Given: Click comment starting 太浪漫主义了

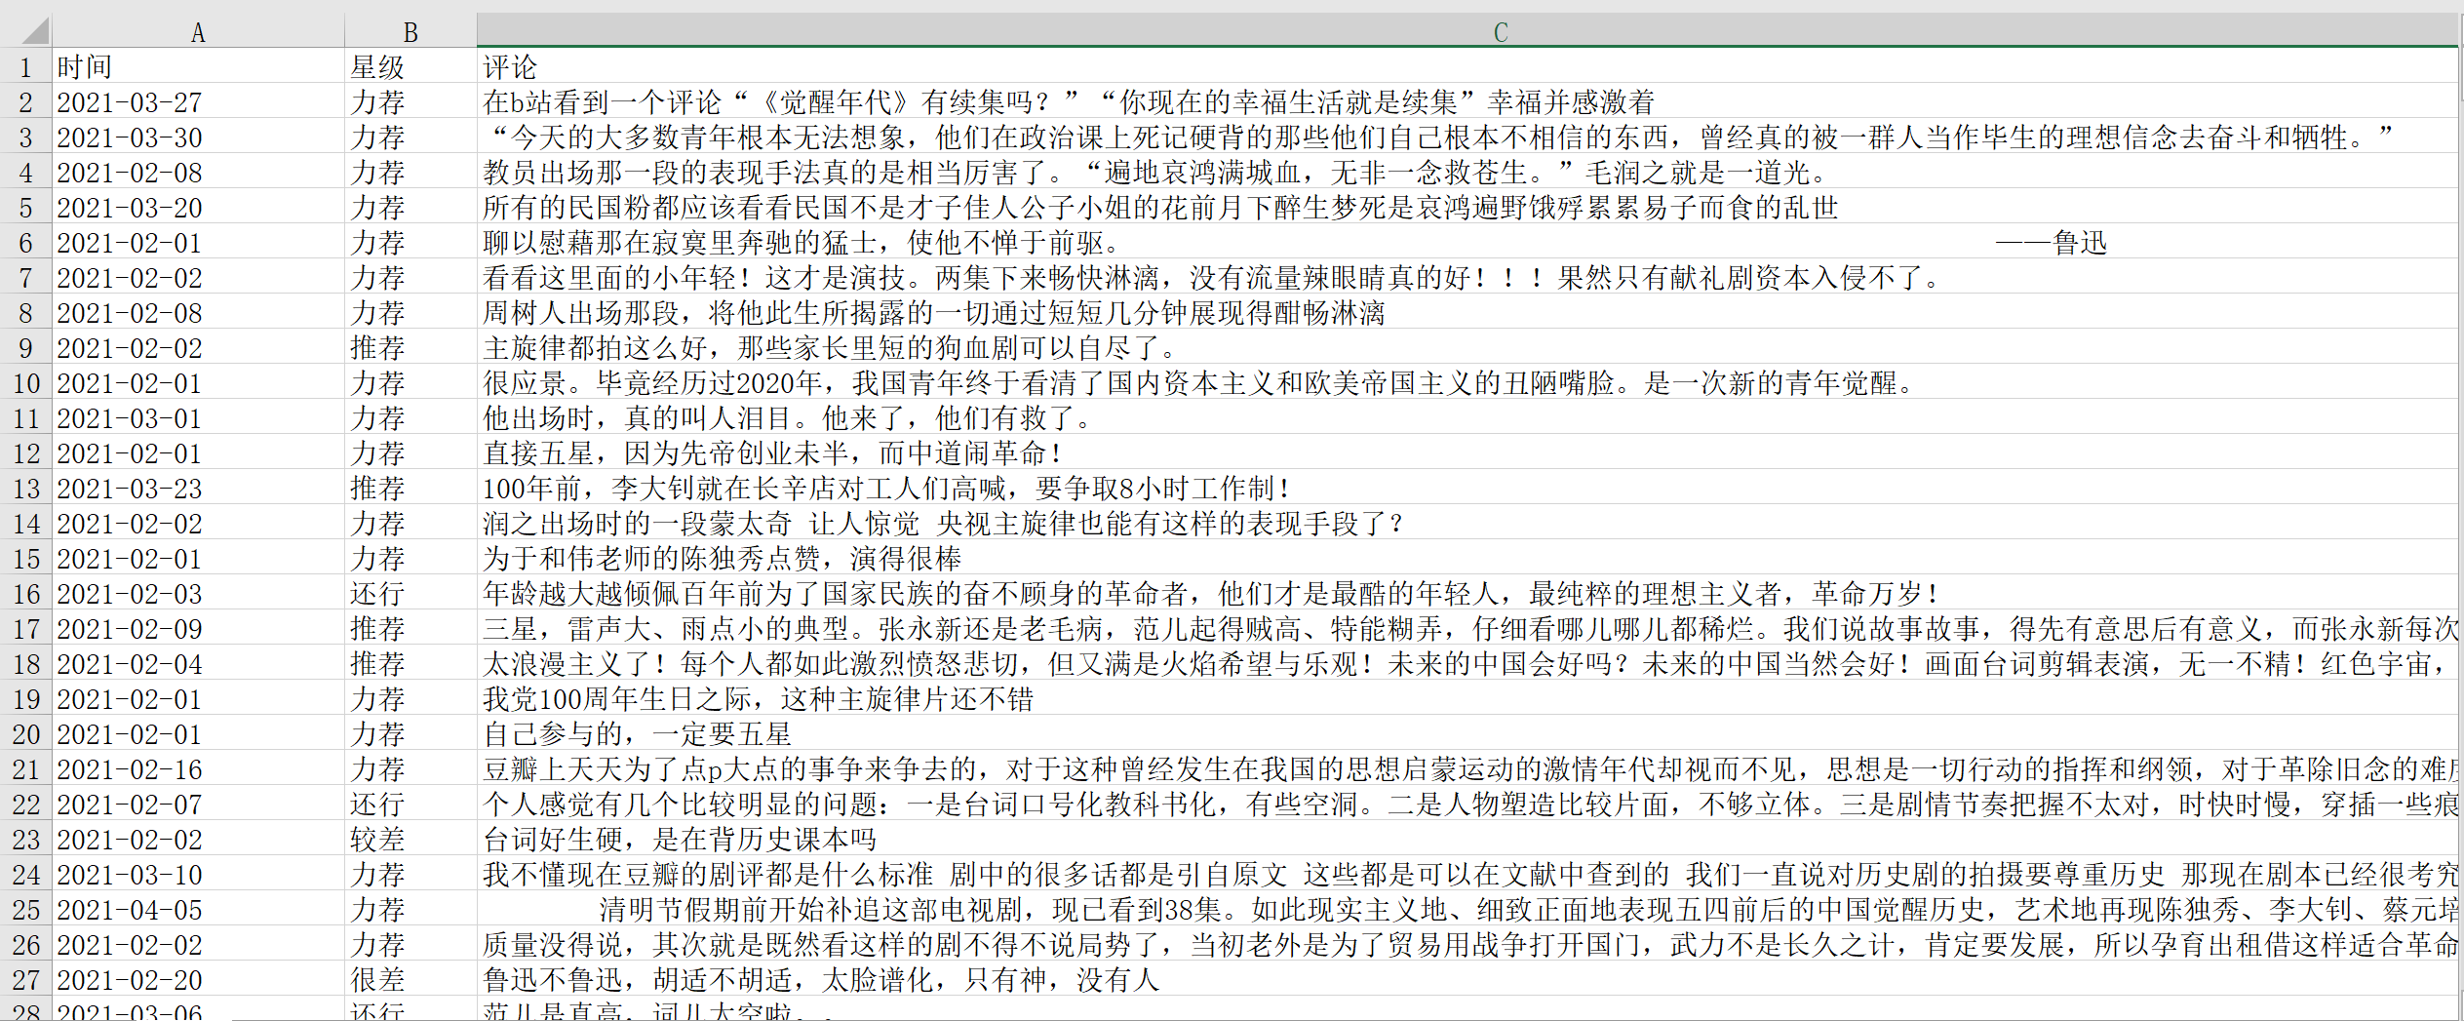Looking at the screenshot, I should [x=1469, y=664].
